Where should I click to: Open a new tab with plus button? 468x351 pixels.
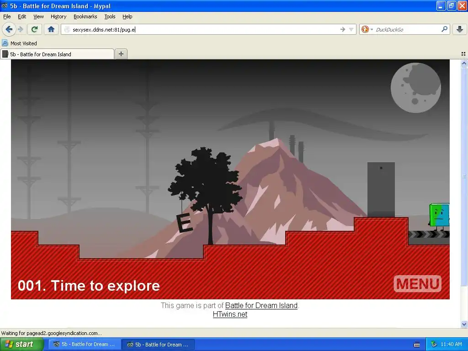tap(121, 54)
